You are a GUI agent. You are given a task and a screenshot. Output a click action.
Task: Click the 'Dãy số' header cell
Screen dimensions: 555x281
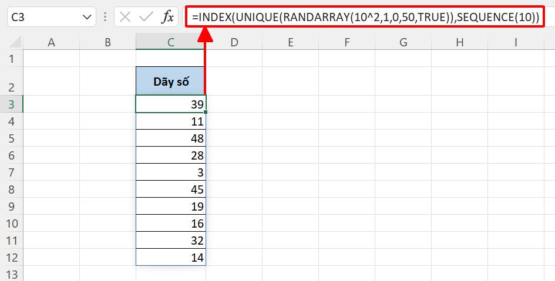(x=171, y=81)
